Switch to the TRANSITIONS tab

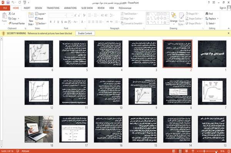[53, 8]
